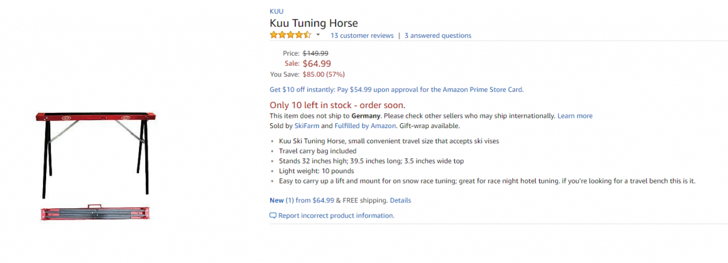Click the star rating icons
Image resolution: width=728 pixels, height=263 pixels.
click(x=290, y=35)
